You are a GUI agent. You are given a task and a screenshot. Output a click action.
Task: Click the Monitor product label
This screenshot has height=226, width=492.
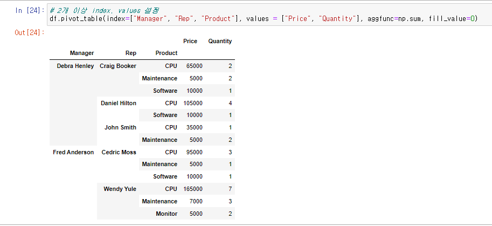pyautogui.click(x=167, y=214)
